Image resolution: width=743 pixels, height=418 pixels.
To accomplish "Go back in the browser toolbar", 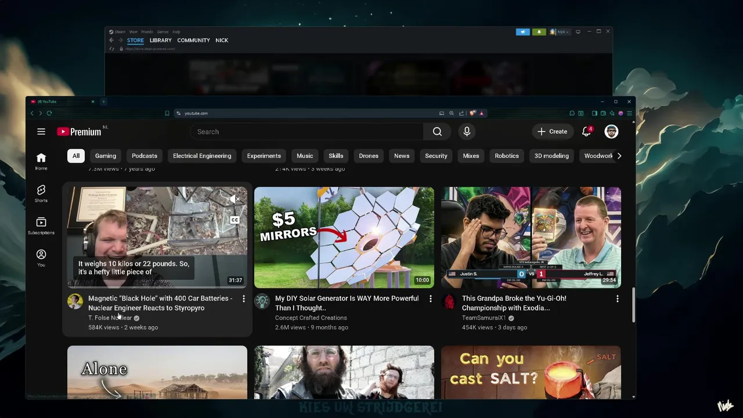I will [32, 113].
